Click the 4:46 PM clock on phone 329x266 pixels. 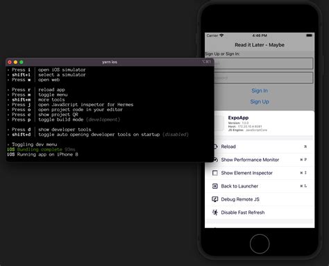click(260, 35)
